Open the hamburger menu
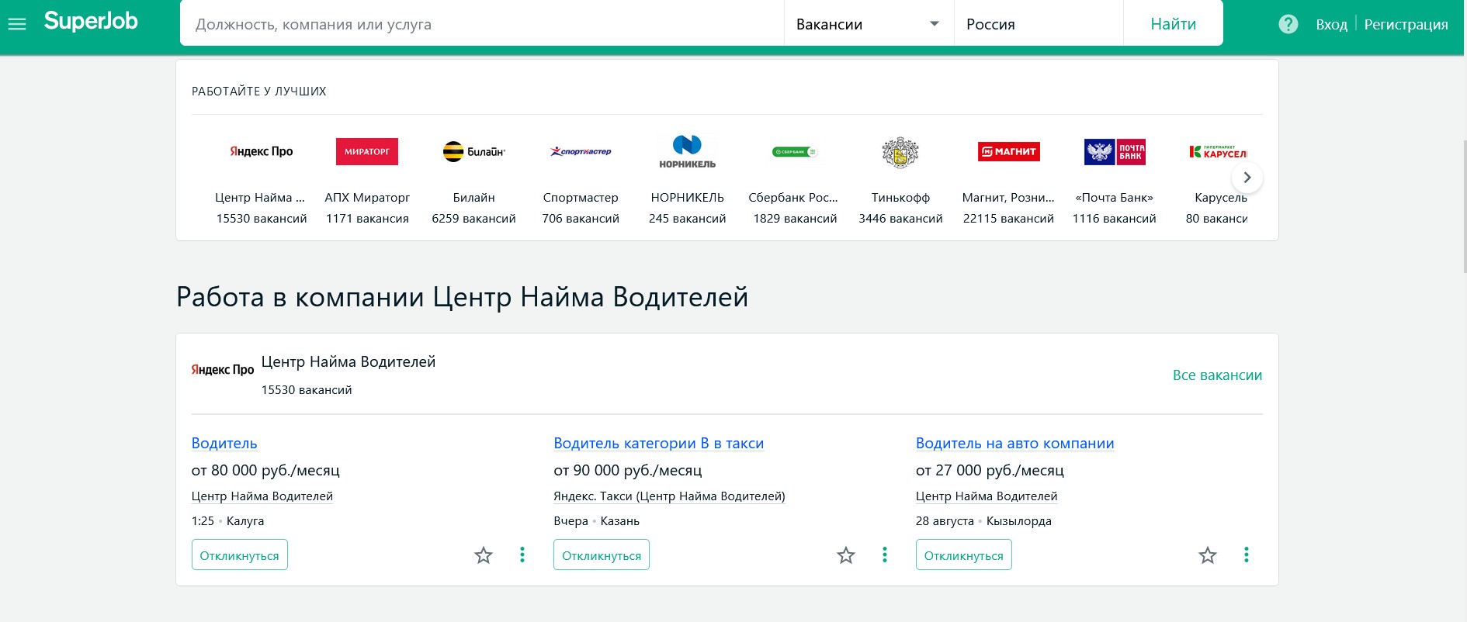 17,24
